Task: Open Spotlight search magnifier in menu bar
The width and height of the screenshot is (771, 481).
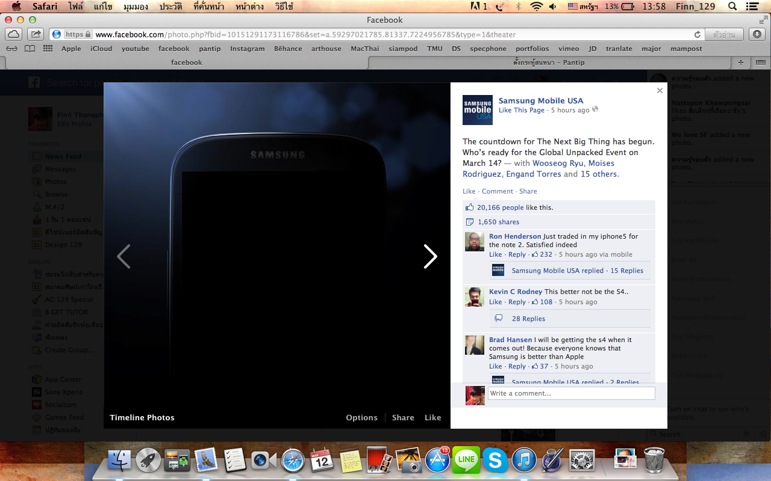Action: pyautogui.click(x=732, y=6)
